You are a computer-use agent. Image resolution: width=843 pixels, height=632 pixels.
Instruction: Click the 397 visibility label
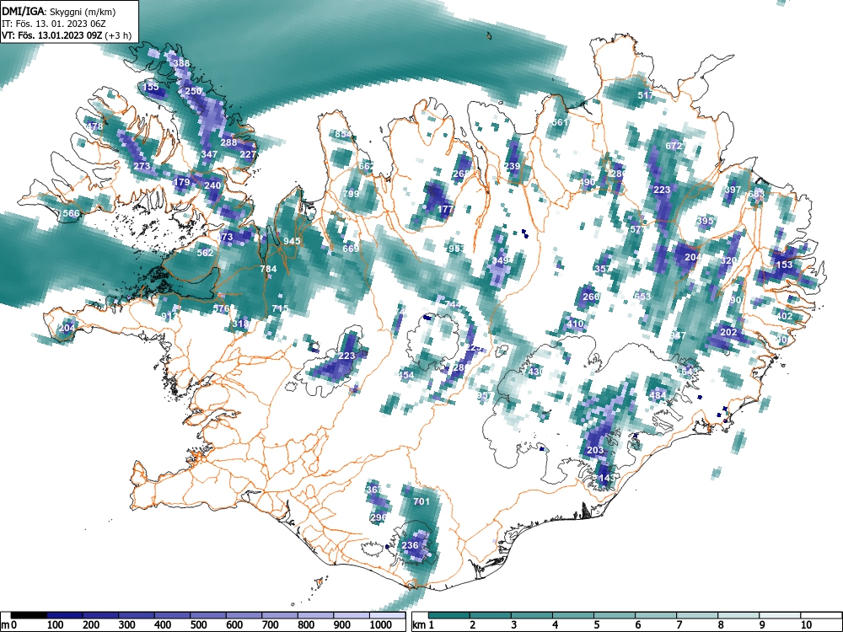click(x=733, y=190)
